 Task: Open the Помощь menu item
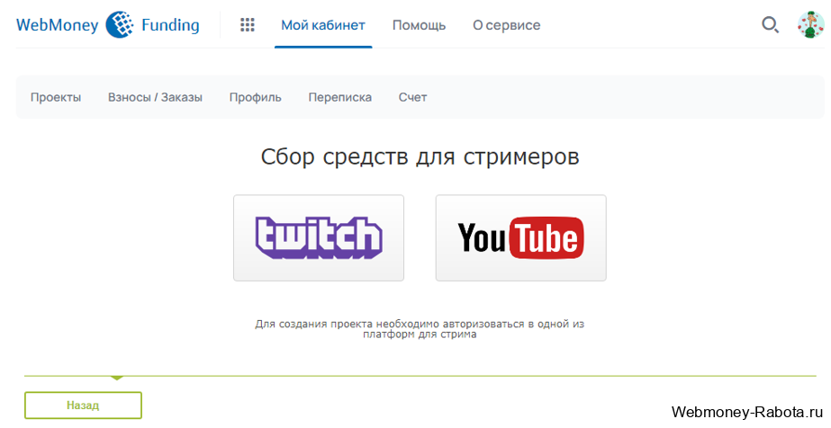[419, 25]
